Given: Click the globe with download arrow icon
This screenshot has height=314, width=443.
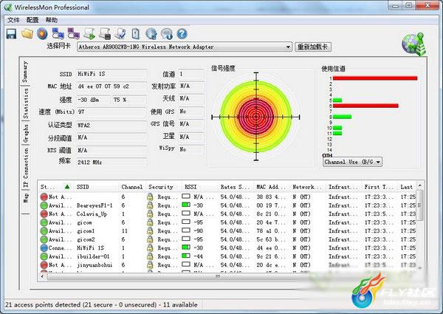Looking at the screenshot, I should [x=167, y=34].
